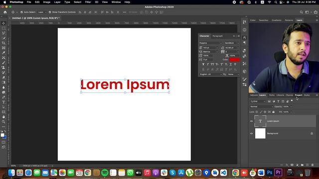Viewport: 319px width, 179px height.
Task: Open the leading value dropdown
Action: coord(238,48)
